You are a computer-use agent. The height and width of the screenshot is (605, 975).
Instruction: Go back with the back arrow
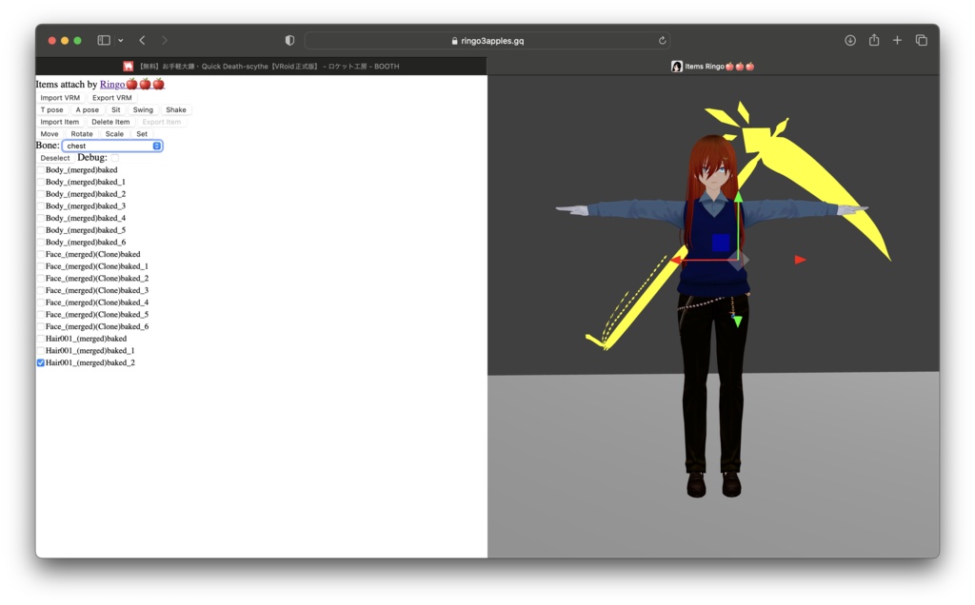click(143, 40)
